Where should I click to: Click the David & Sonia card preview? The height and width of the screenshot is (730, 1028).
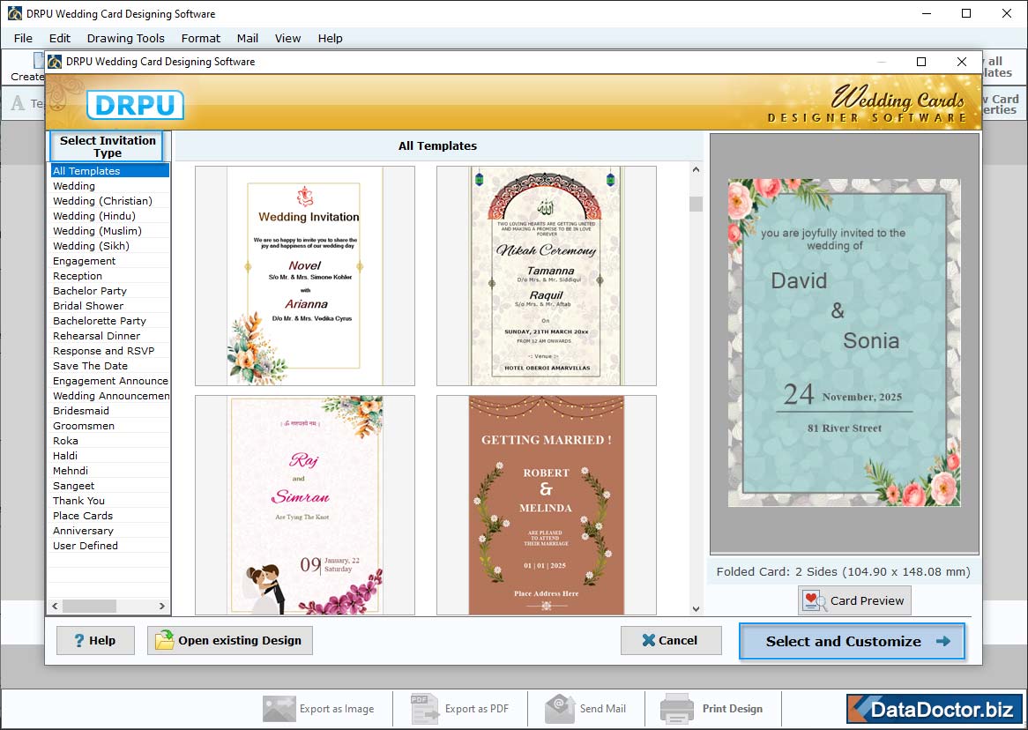[x=845, y=342]
